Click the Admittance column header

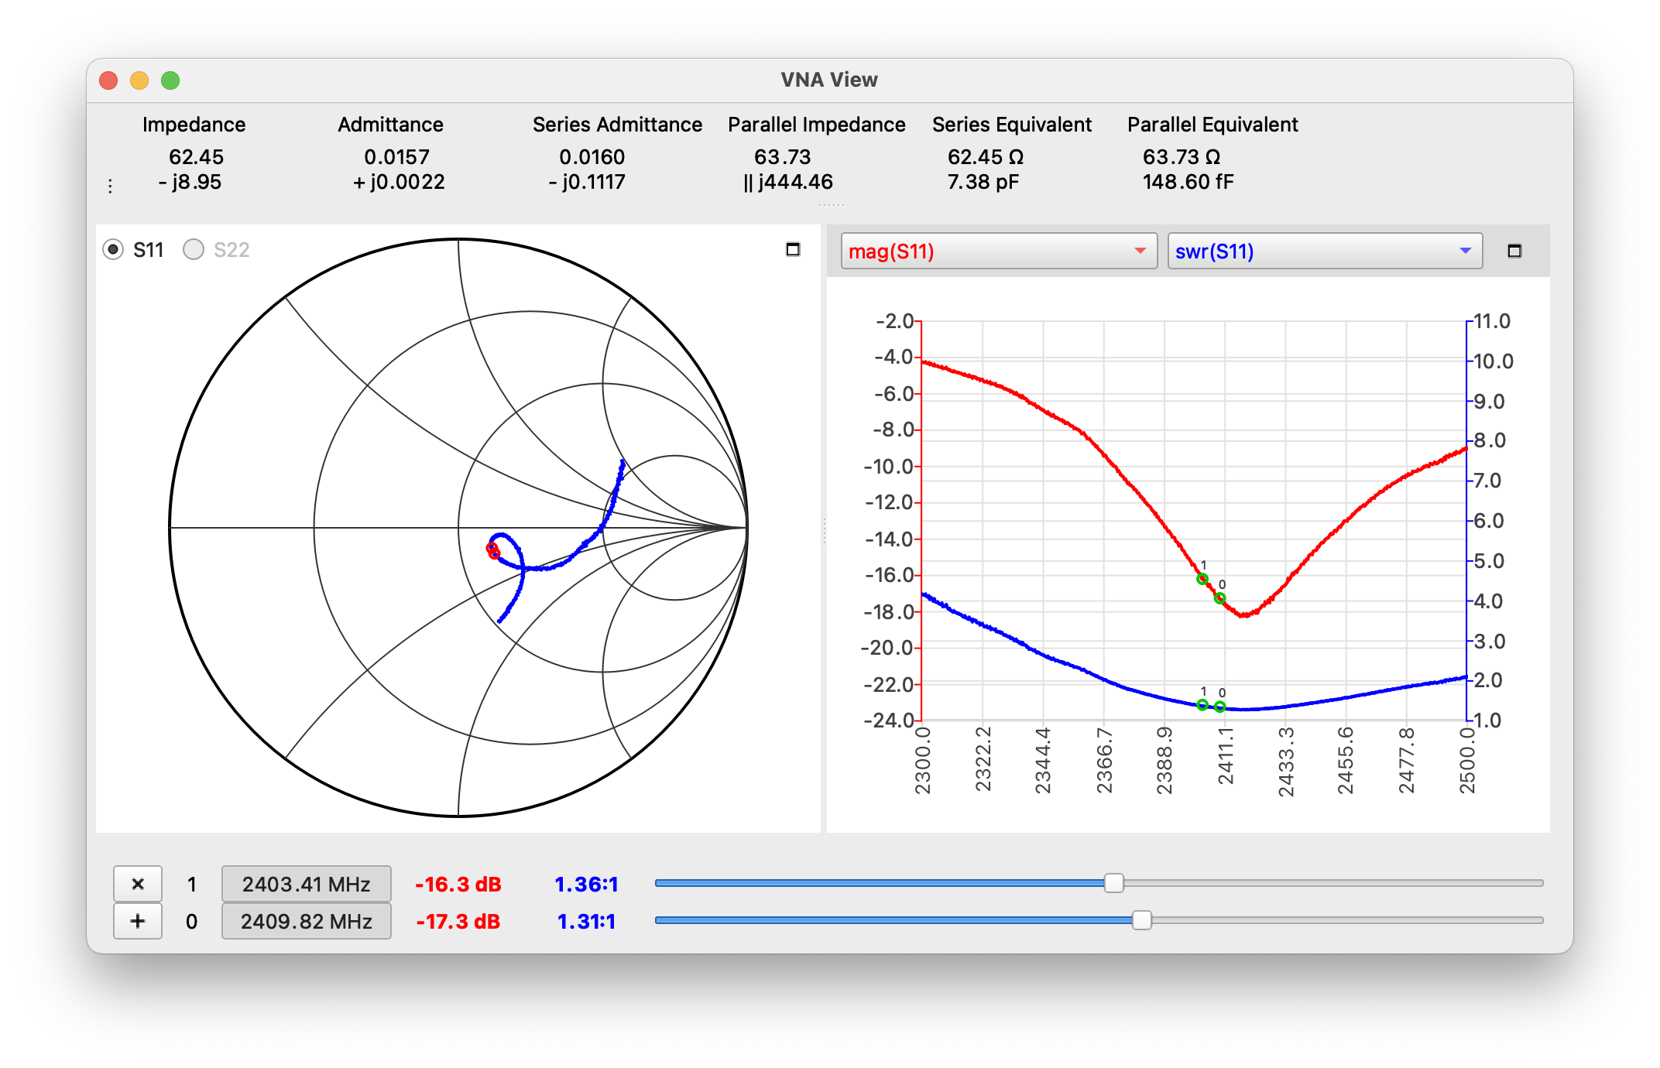click(390, 125)
